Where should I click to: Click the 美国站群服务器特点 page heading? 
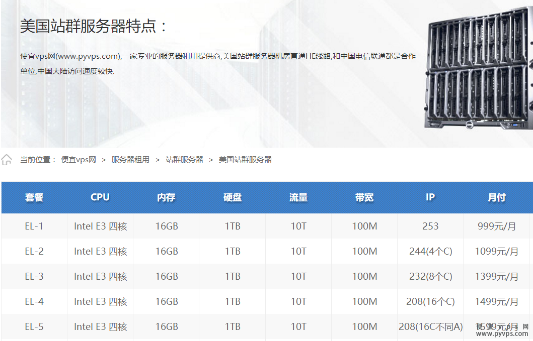click(94, 26)
